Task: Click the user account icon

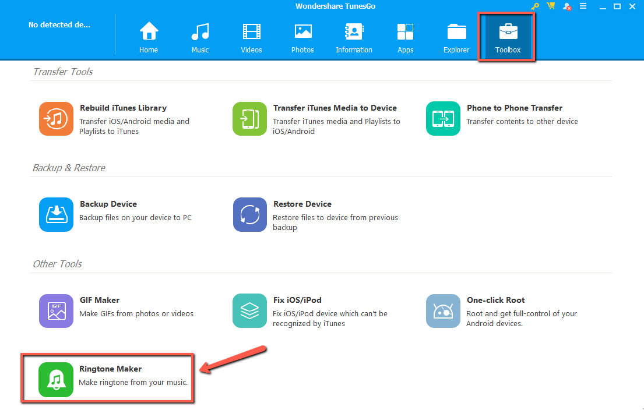Action: [567, 6]
